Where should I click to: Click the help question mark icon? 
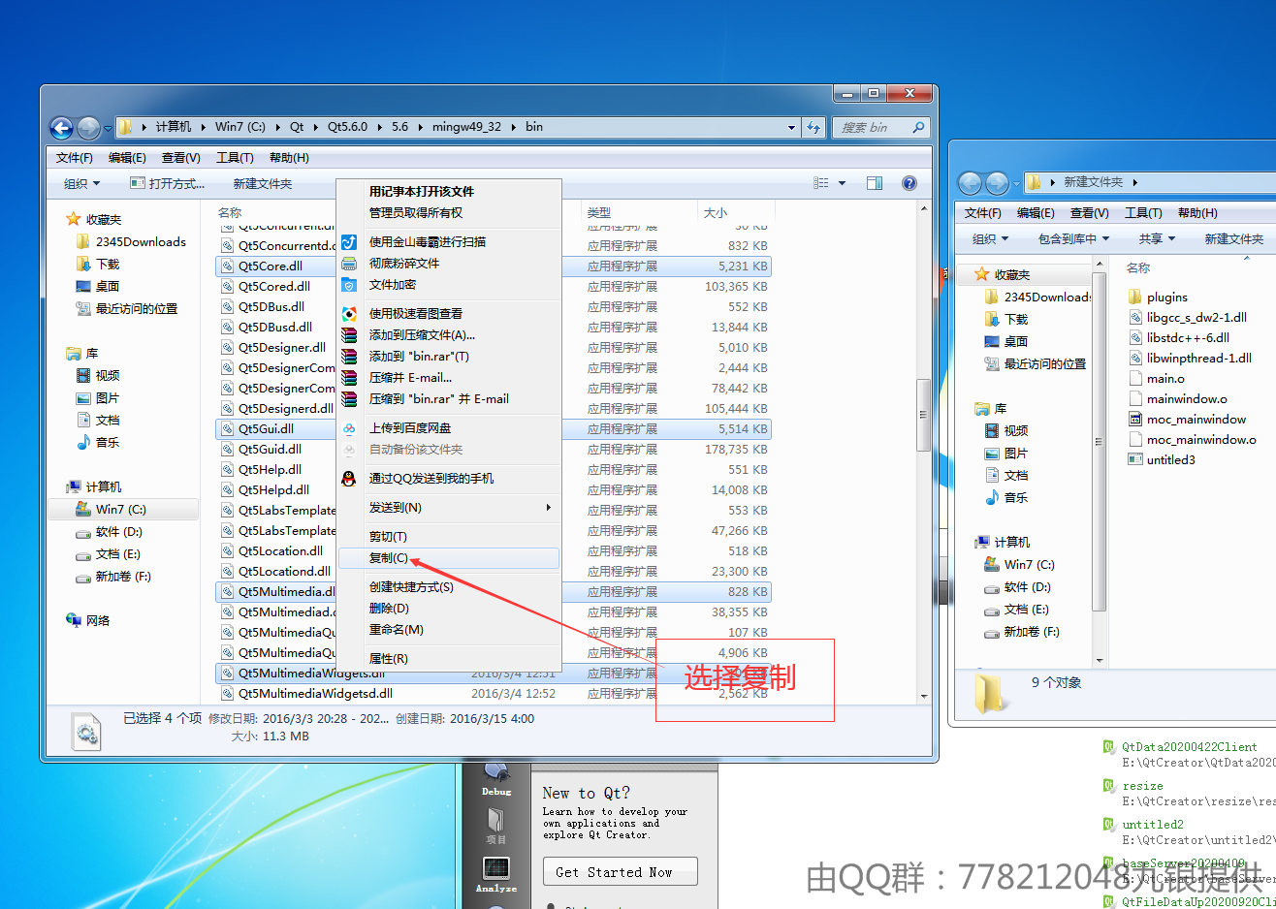(x=909, y=183)
